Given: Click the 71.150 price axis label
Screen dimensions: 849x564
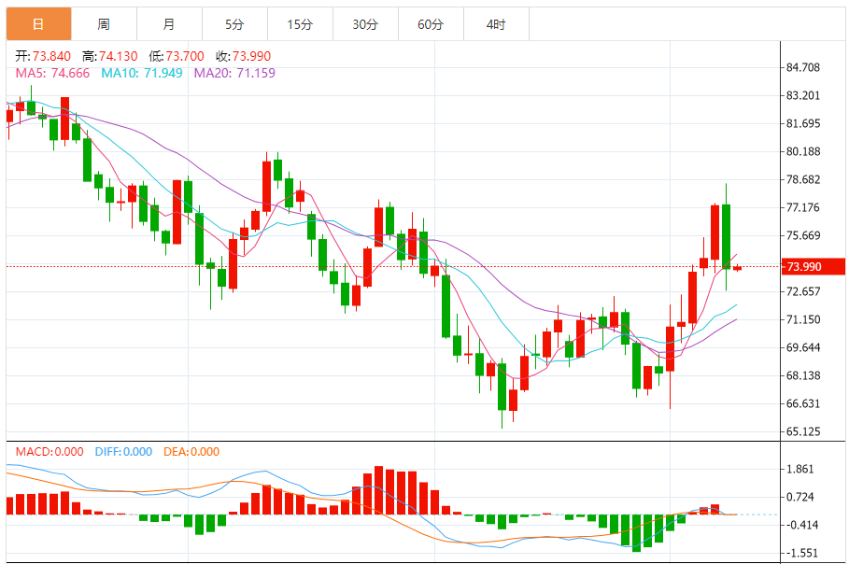Looking at the screenshot, I should point(803,320).
